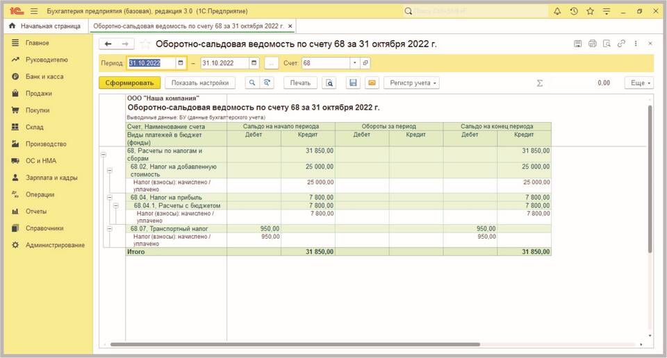Open Зарплата и кадры section
The height and width of the screenshot is (358, 667).
pyautogui.click(x=50, y=178)
